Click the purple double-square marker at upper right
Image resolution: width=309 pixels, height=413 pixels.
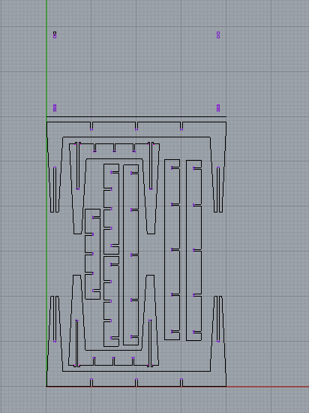coord(218,35)
